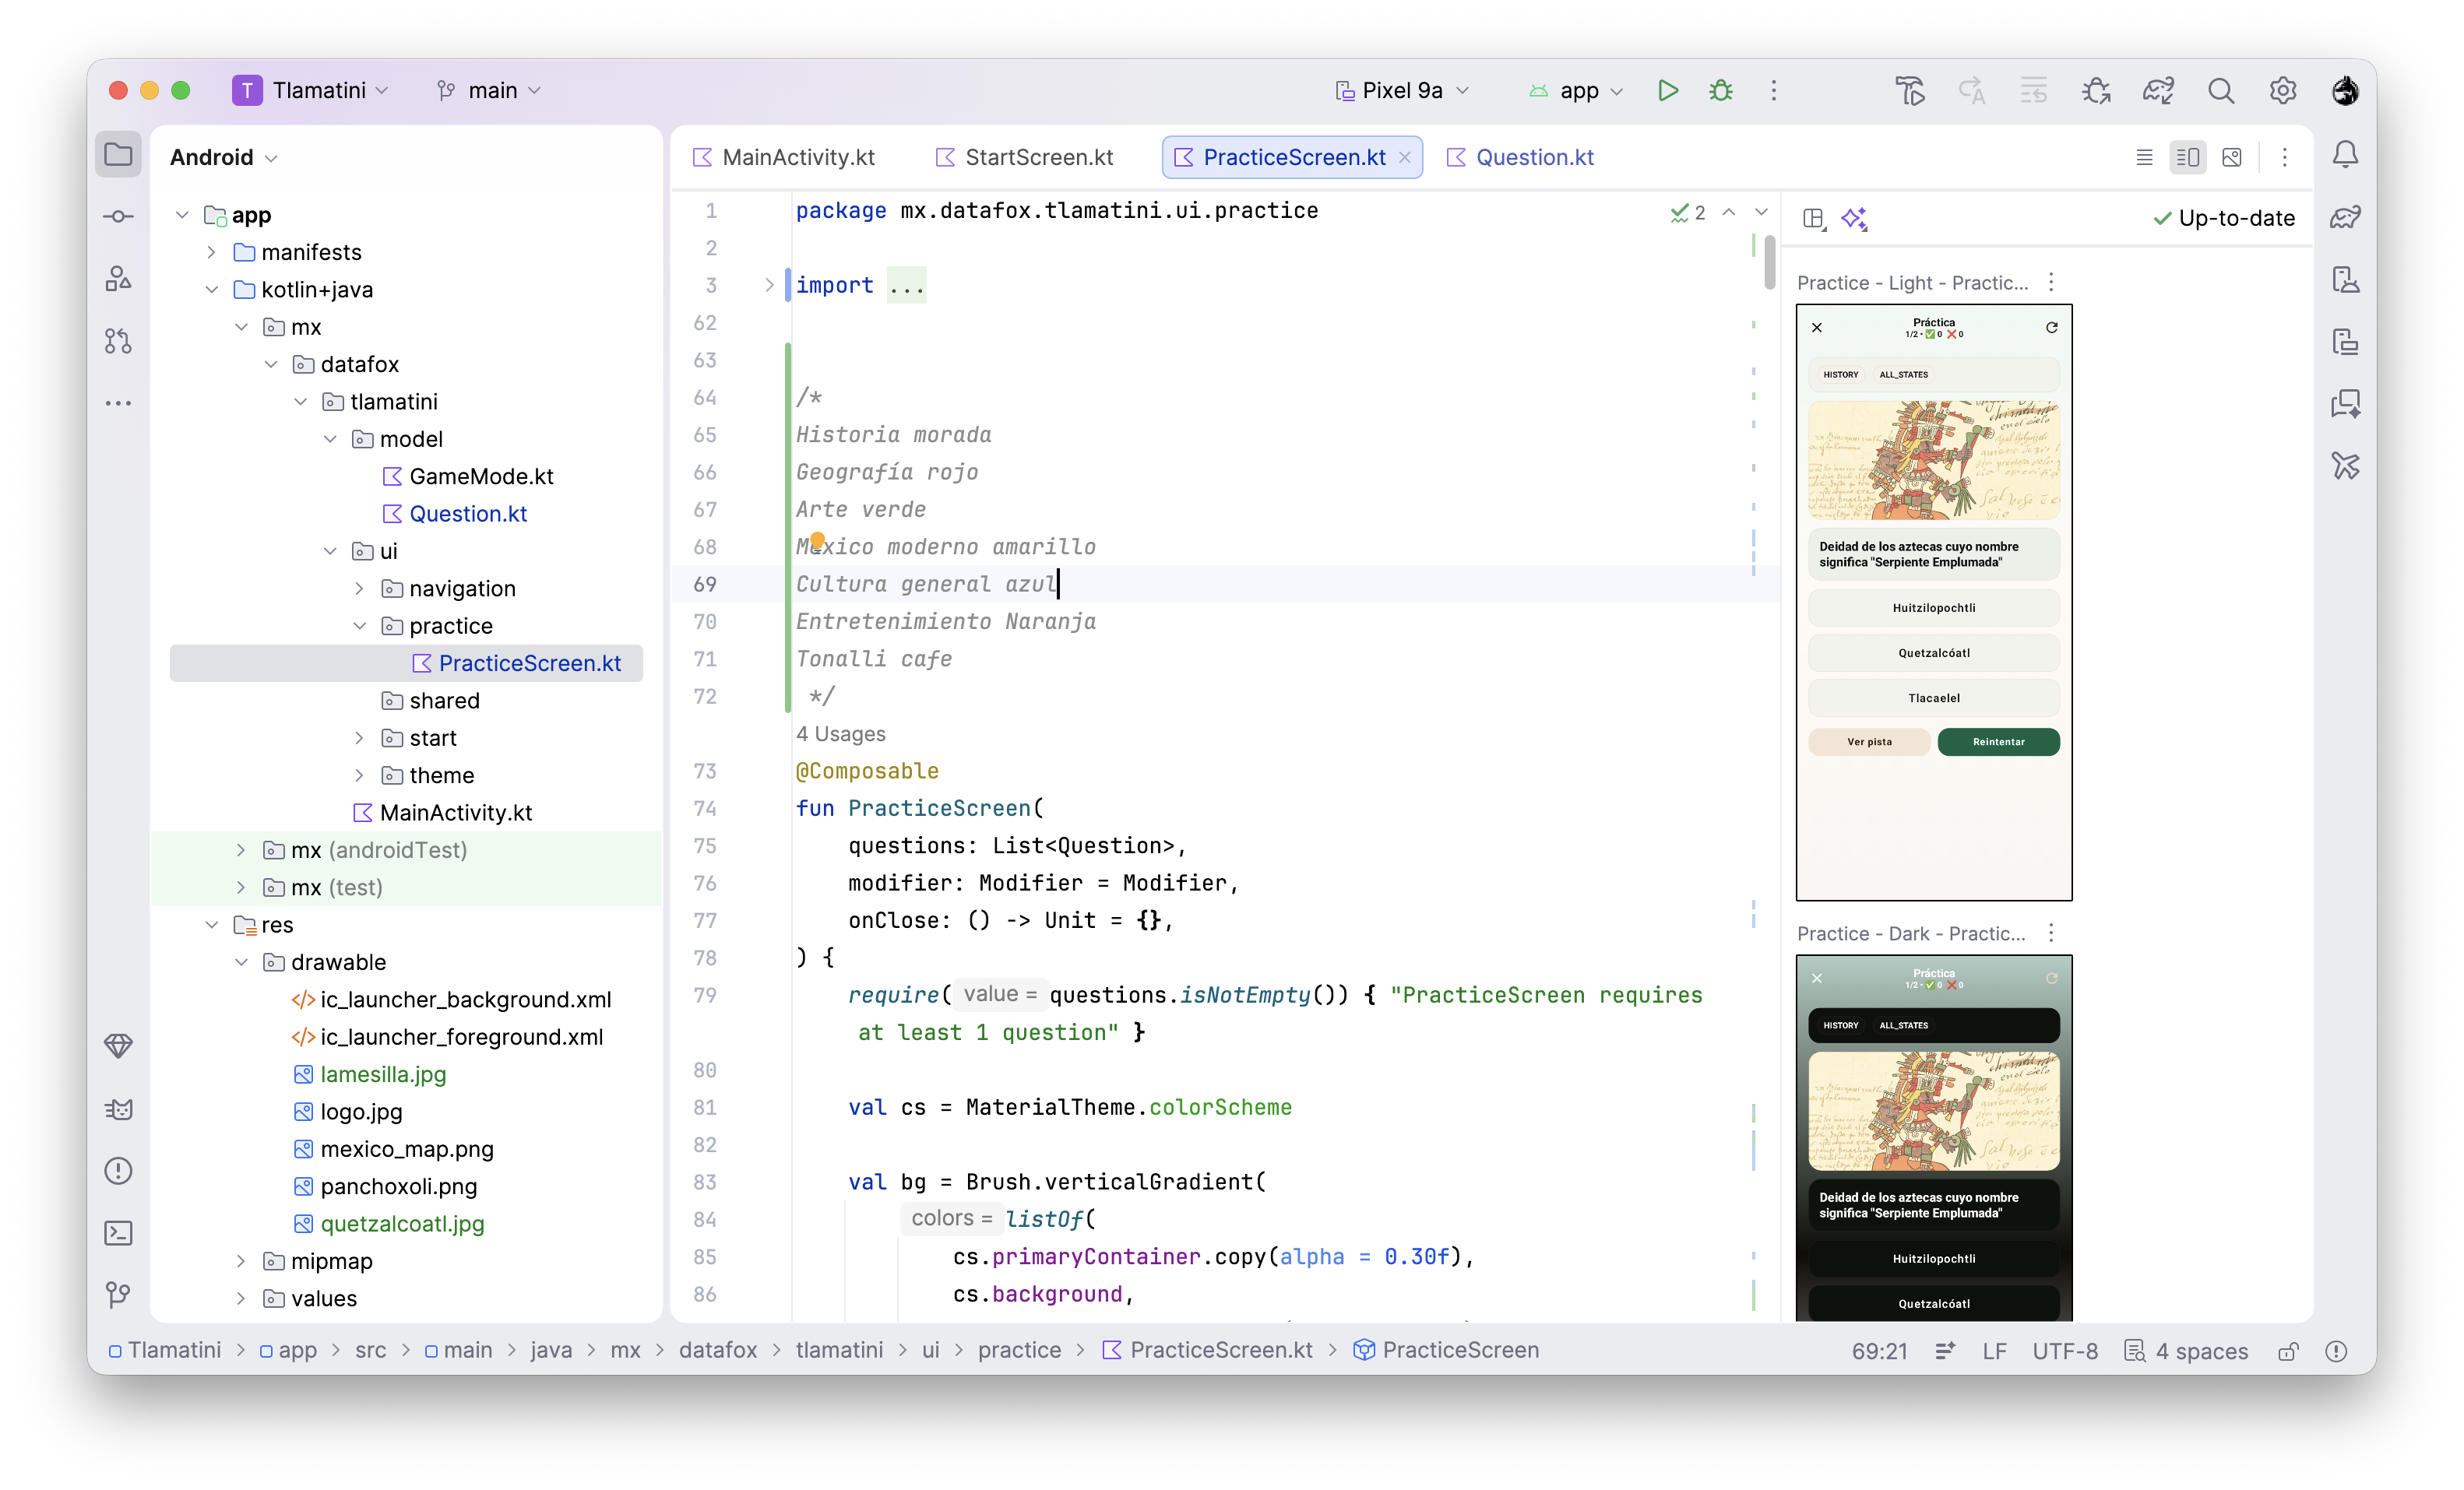This screenshot has height=1490, width=2464.
Task: Debug the app configuration
Action: pyautogui.click(x=1720, y=90)
